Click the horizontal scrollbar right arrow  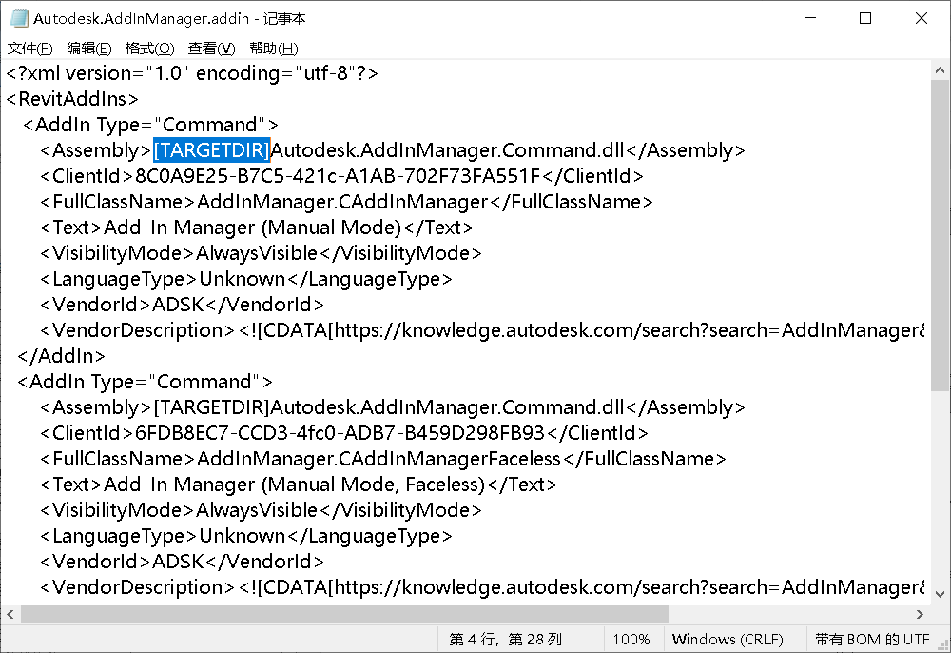click(920, 614)
